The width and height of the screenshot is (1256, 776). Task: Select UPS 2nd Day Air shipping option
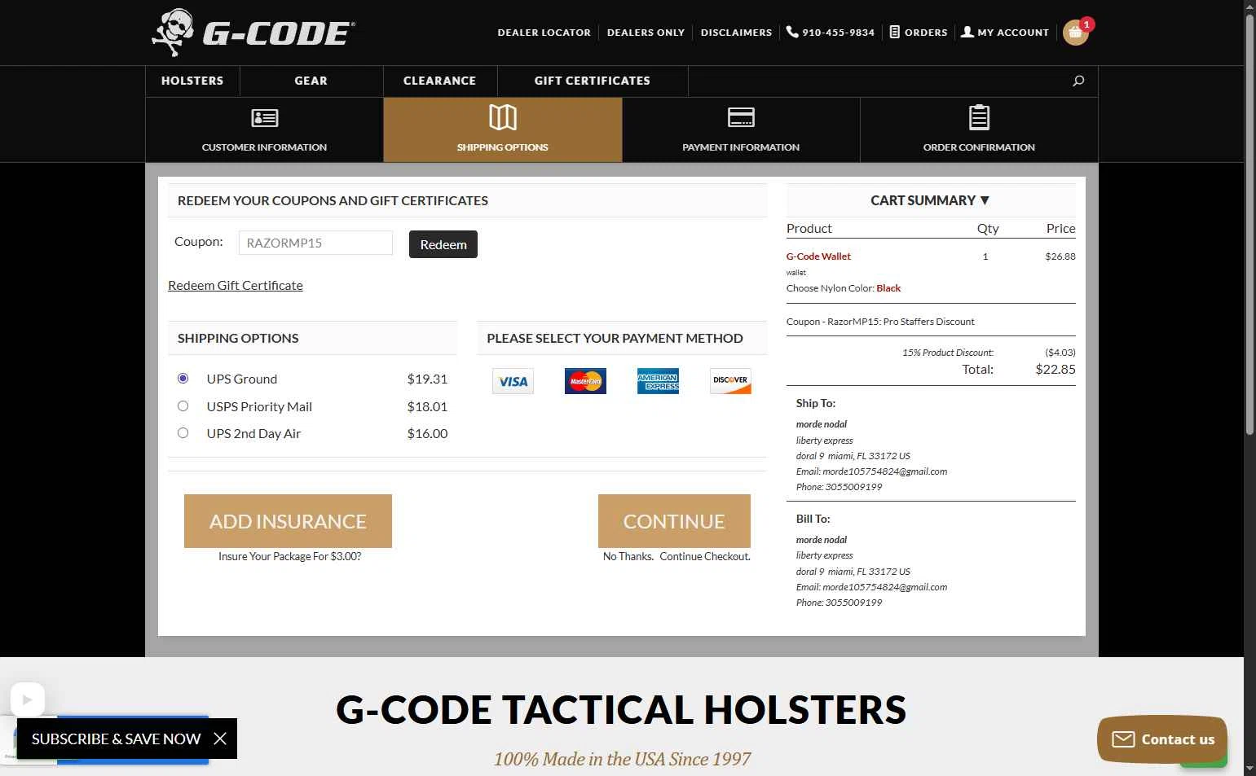click(183, 433)
